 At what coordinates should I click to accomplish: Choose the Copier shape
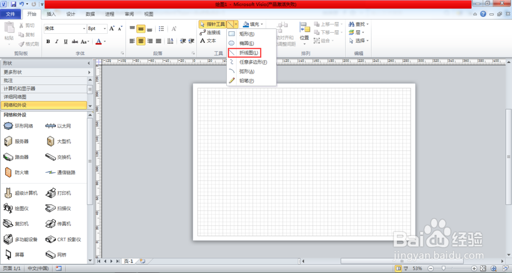16,224
